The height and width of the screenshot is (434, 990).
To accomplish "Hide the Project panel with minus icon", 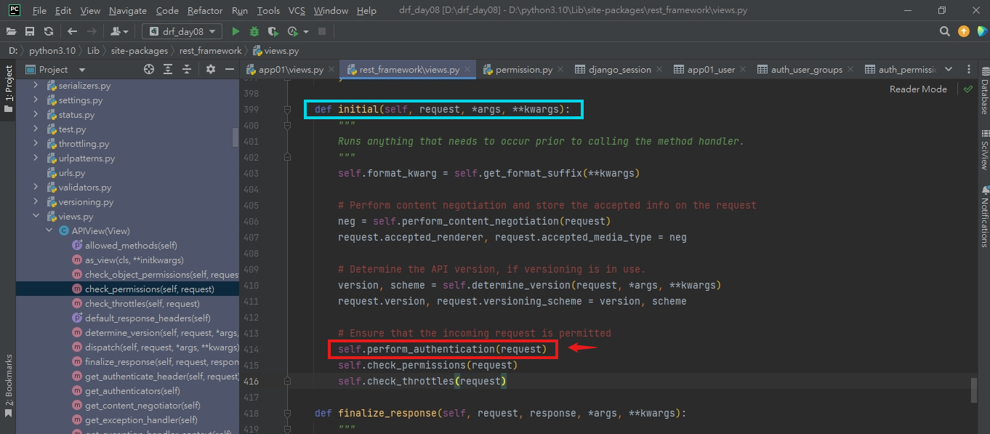I will click(x=230, y=69).
